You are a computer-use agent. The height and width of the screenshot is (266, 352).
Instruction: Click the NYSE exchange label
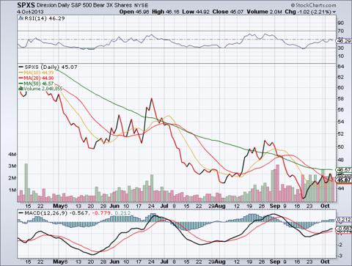point(141,5)
